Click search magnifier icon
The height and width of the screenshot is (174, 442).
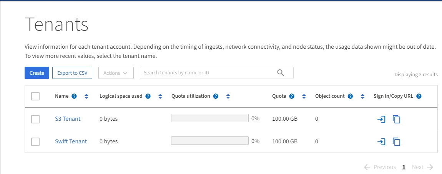coord(281,73)
